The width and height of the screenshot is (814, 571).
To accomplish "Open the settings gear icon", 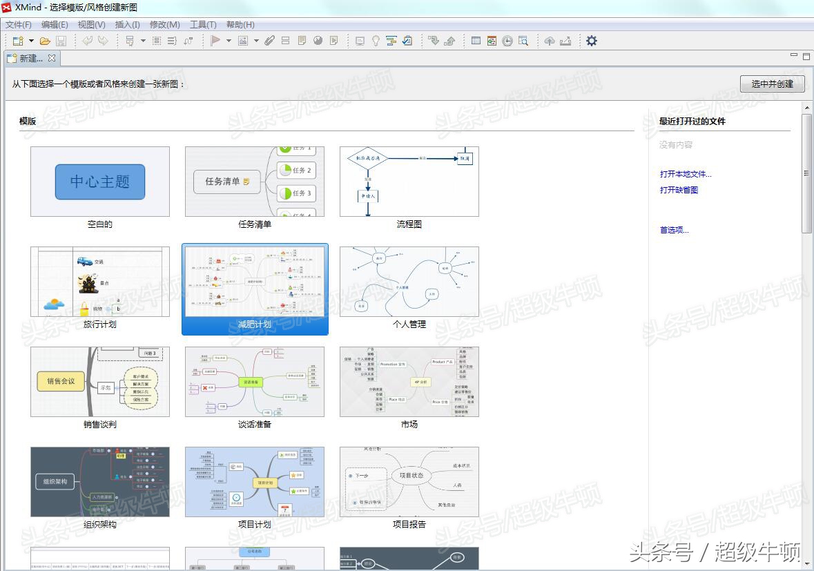I will (592, 40).
